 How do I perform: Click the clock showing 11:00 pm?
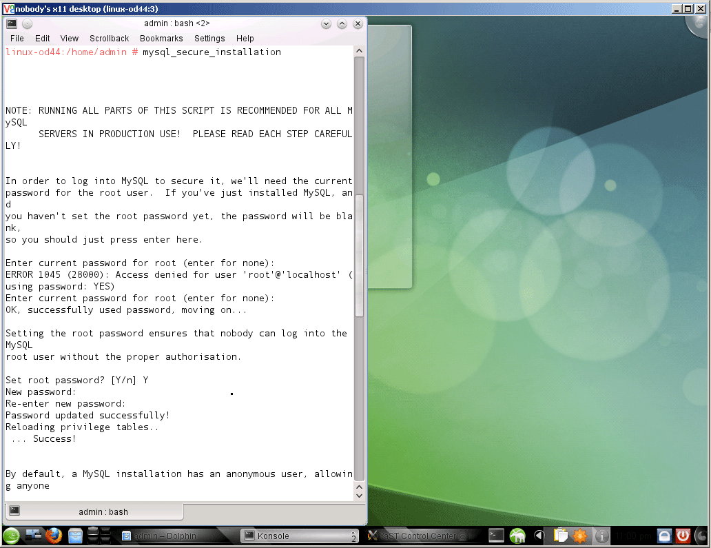coord(633,536)
